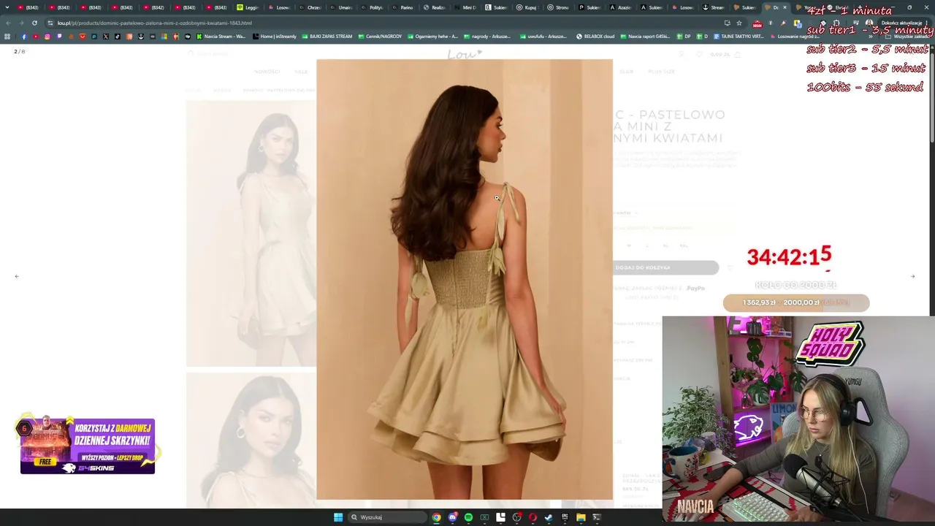
Task: Open Excel from the taskbar
Action: pos(484,517)
